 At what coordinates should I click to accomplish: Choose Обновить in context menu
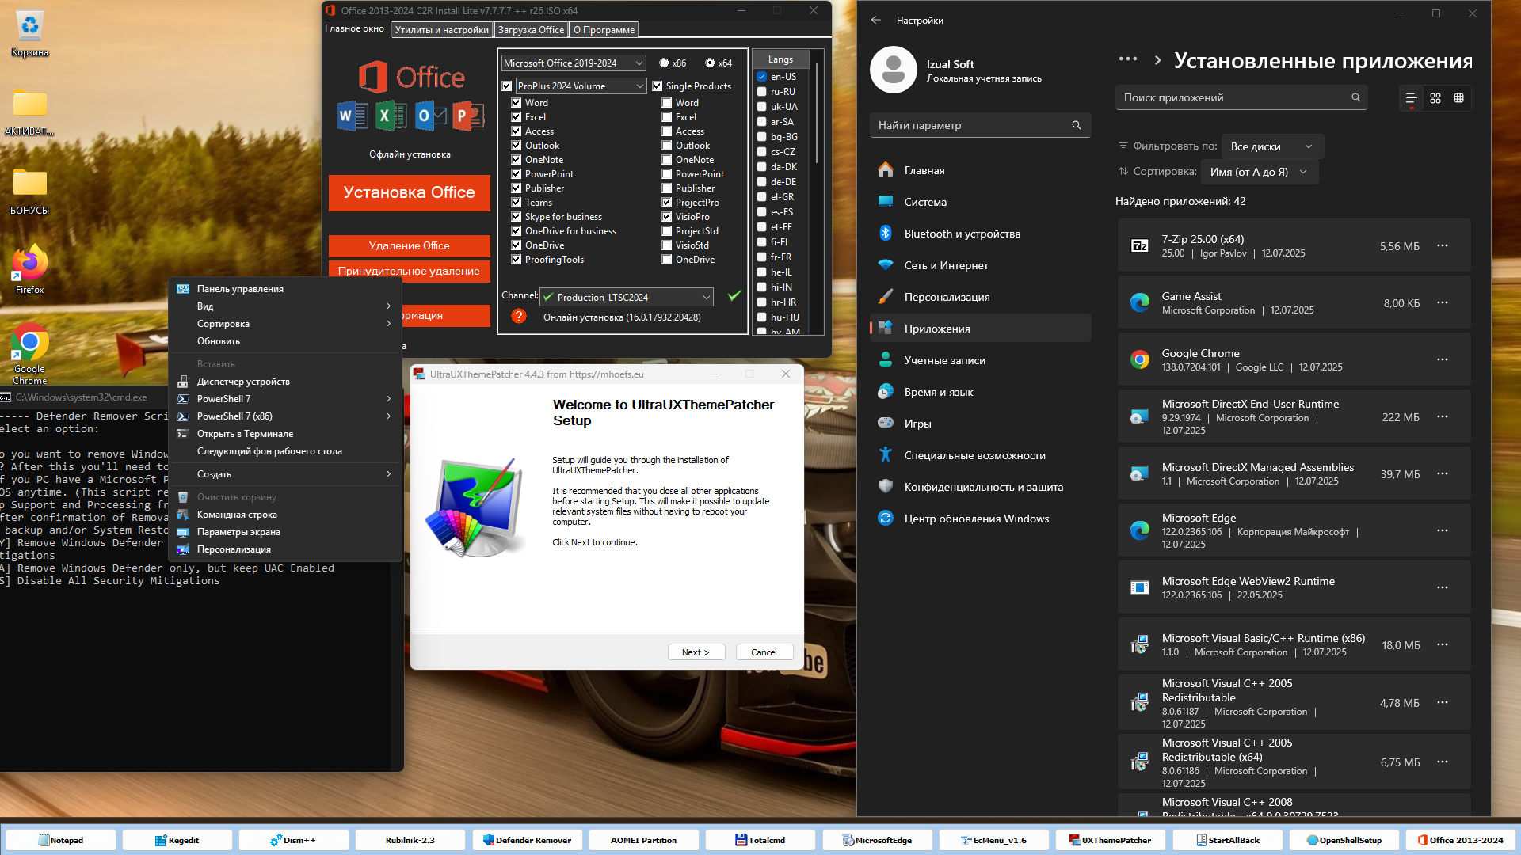(x=285, y=341)
